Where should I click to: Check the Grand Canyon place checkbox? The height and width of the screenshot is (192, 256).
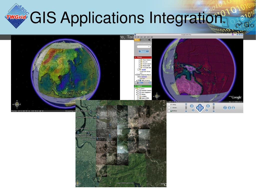139,64
